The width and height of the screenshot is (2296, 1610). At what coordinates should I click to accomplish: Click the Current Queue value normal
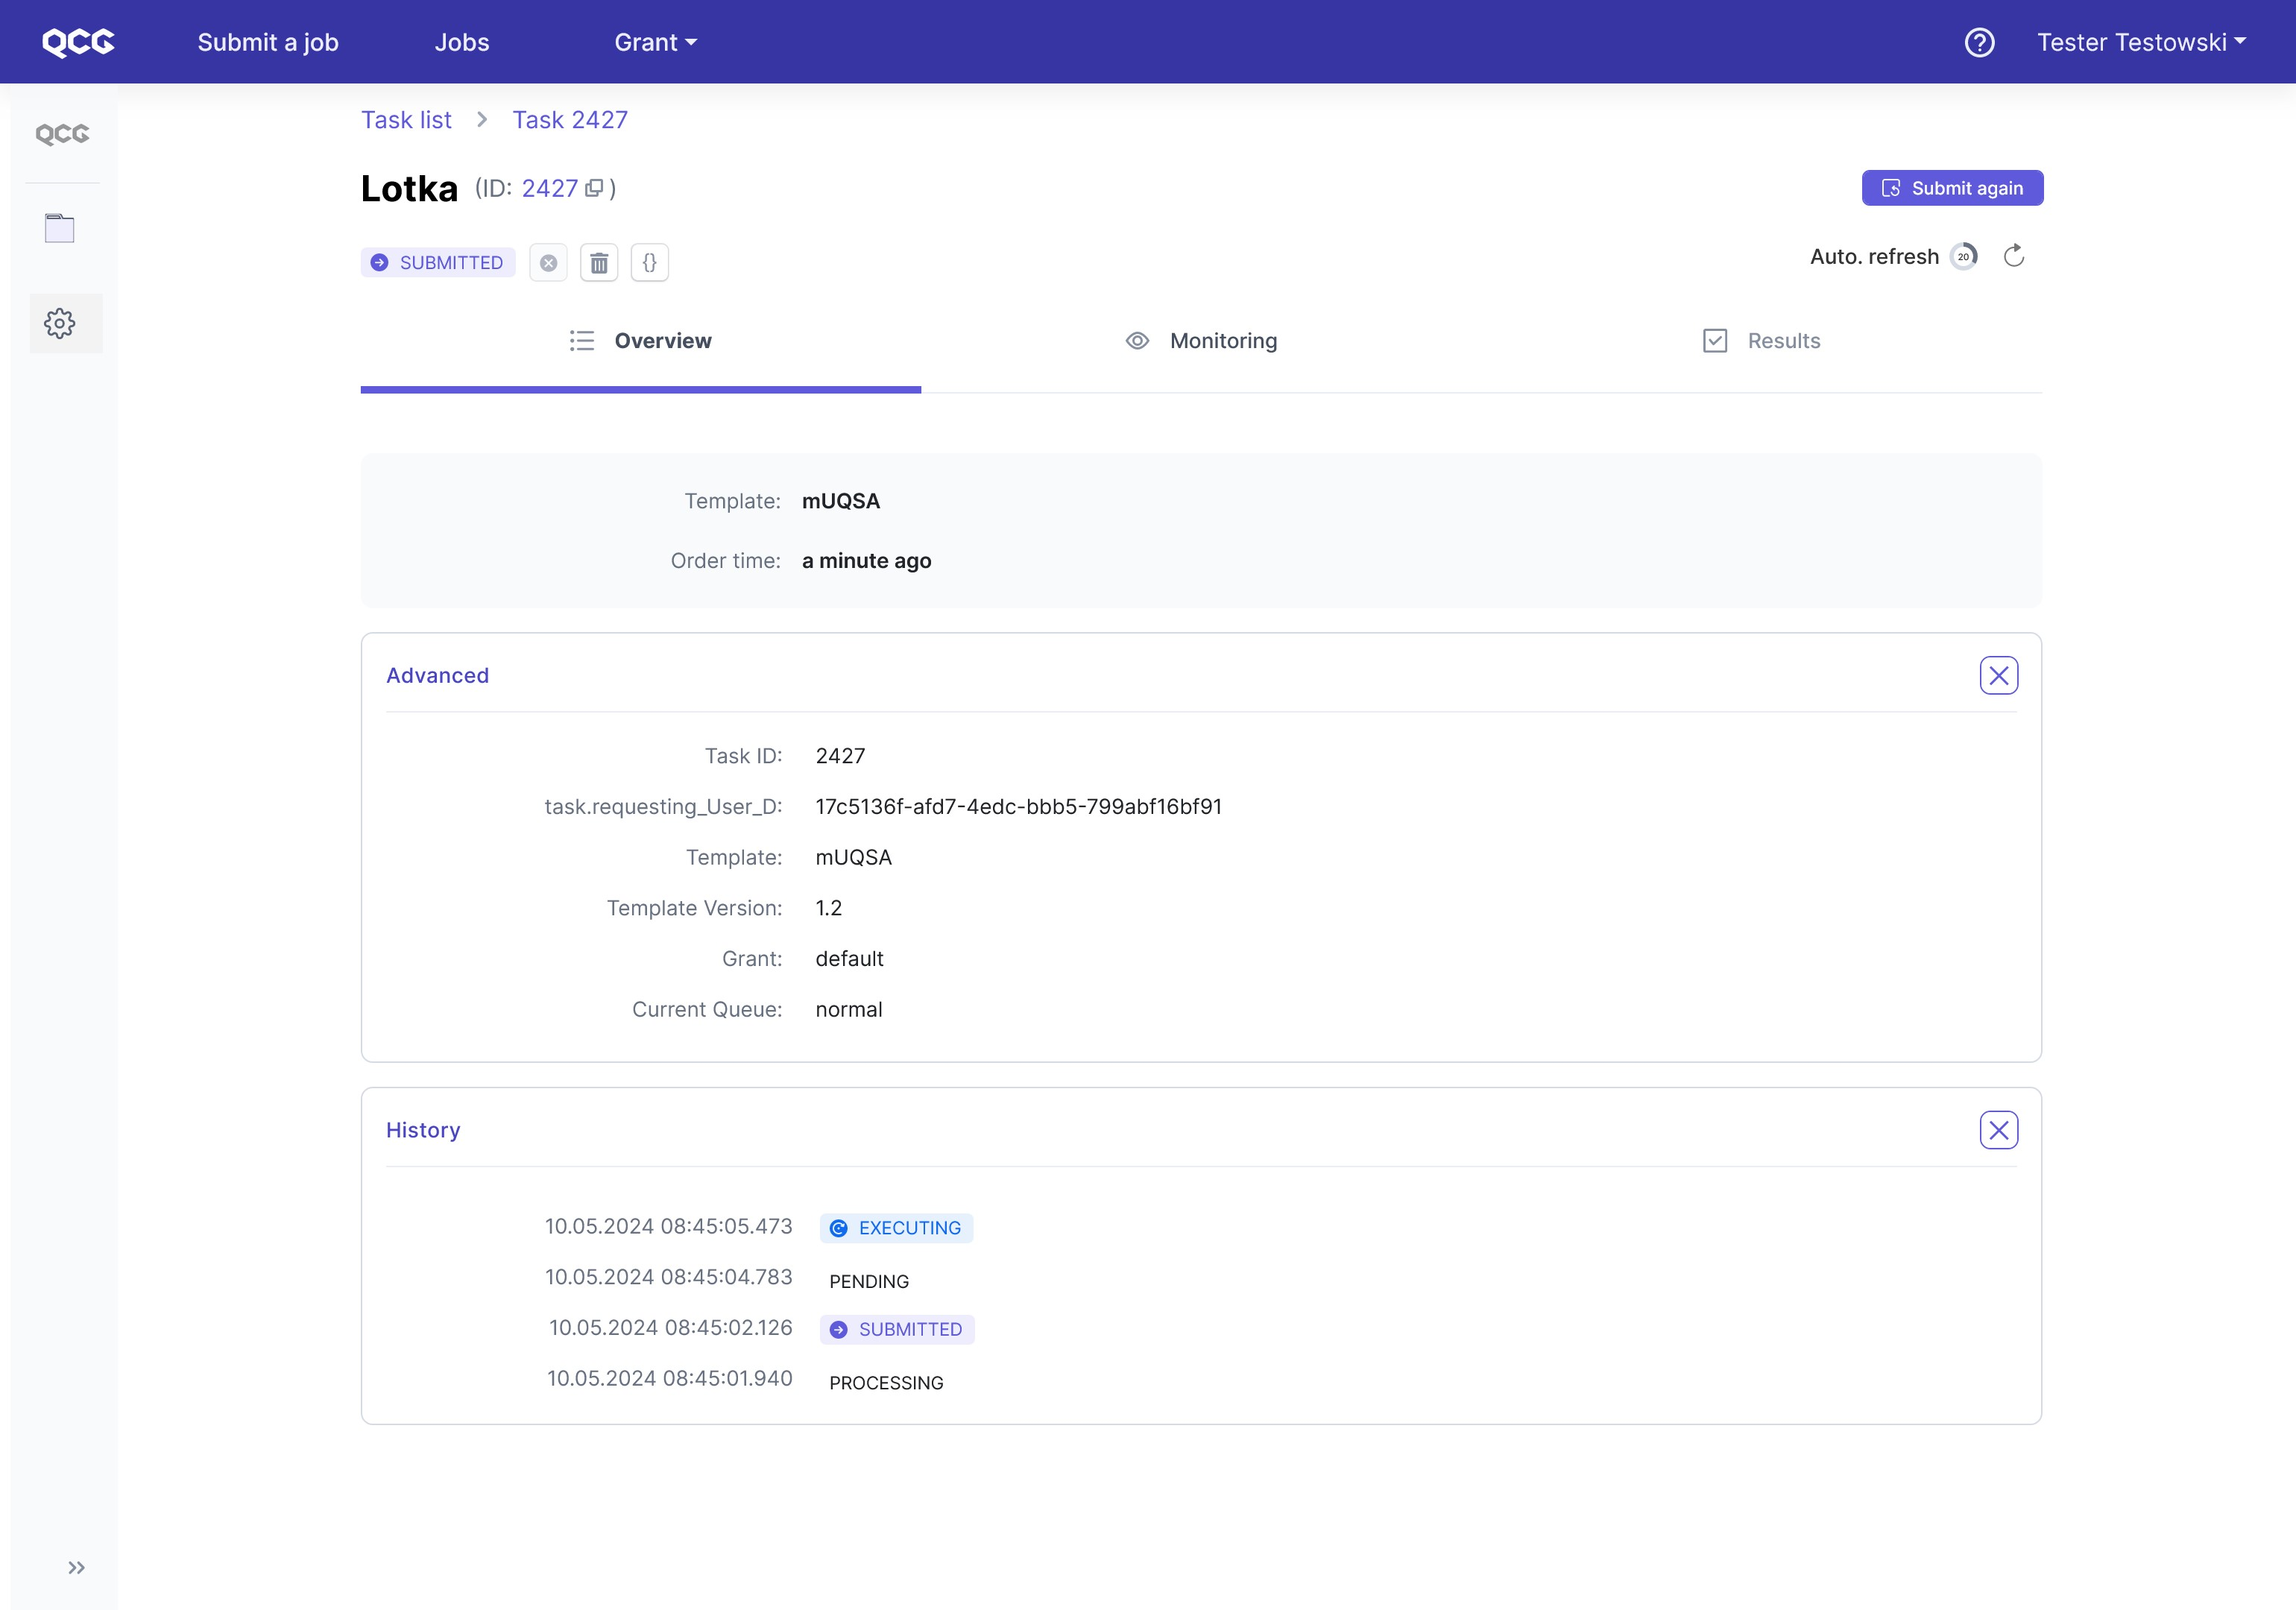point(848,1010)
